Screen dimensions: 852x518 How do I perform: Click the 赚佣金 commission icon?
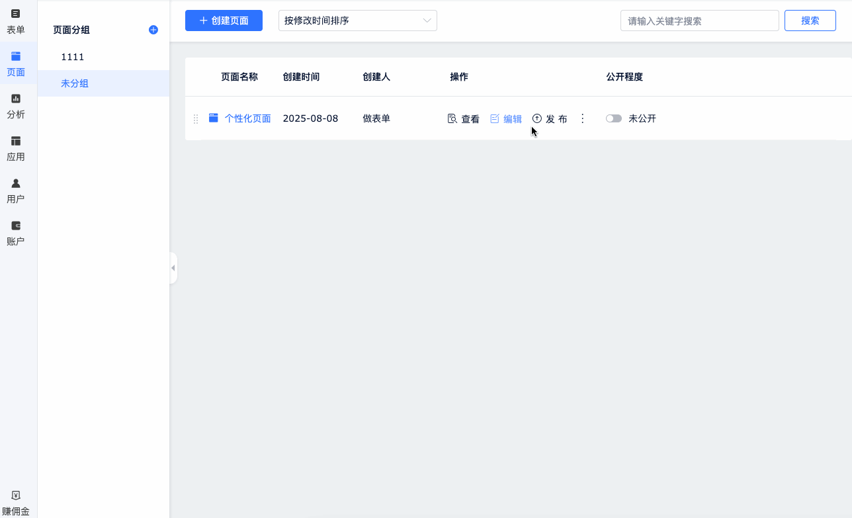tap(16, 496)
